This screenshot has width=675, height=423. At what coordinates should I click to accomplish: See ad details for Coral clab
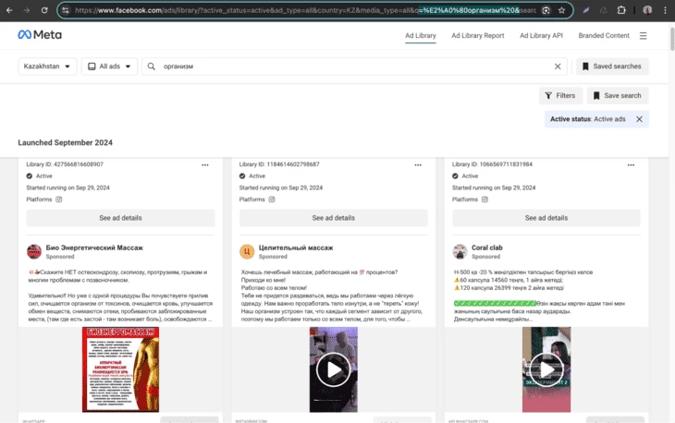(546, 218)
